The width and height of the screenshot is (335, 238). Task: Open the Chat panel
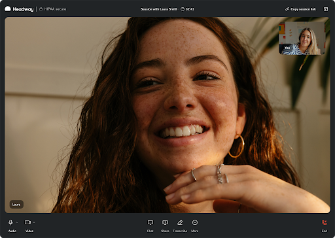tap(150, 226)
